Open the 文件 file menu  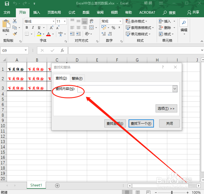pos(7,13)
